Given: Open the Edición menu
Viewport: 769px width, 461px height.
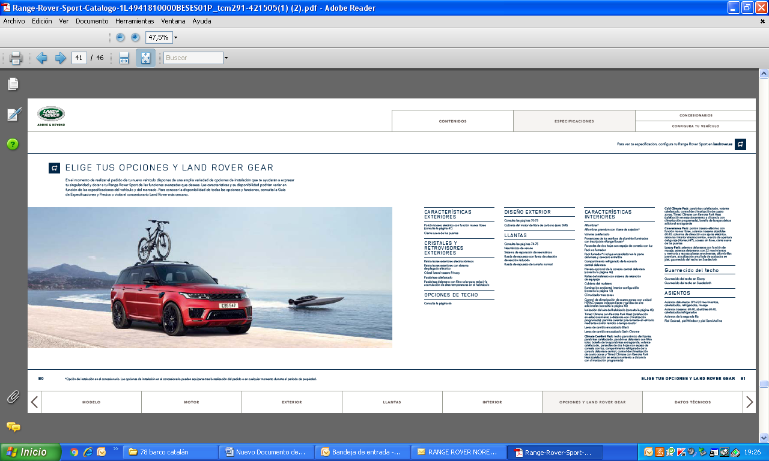Looking at the screenshot, I should [42, 21].
